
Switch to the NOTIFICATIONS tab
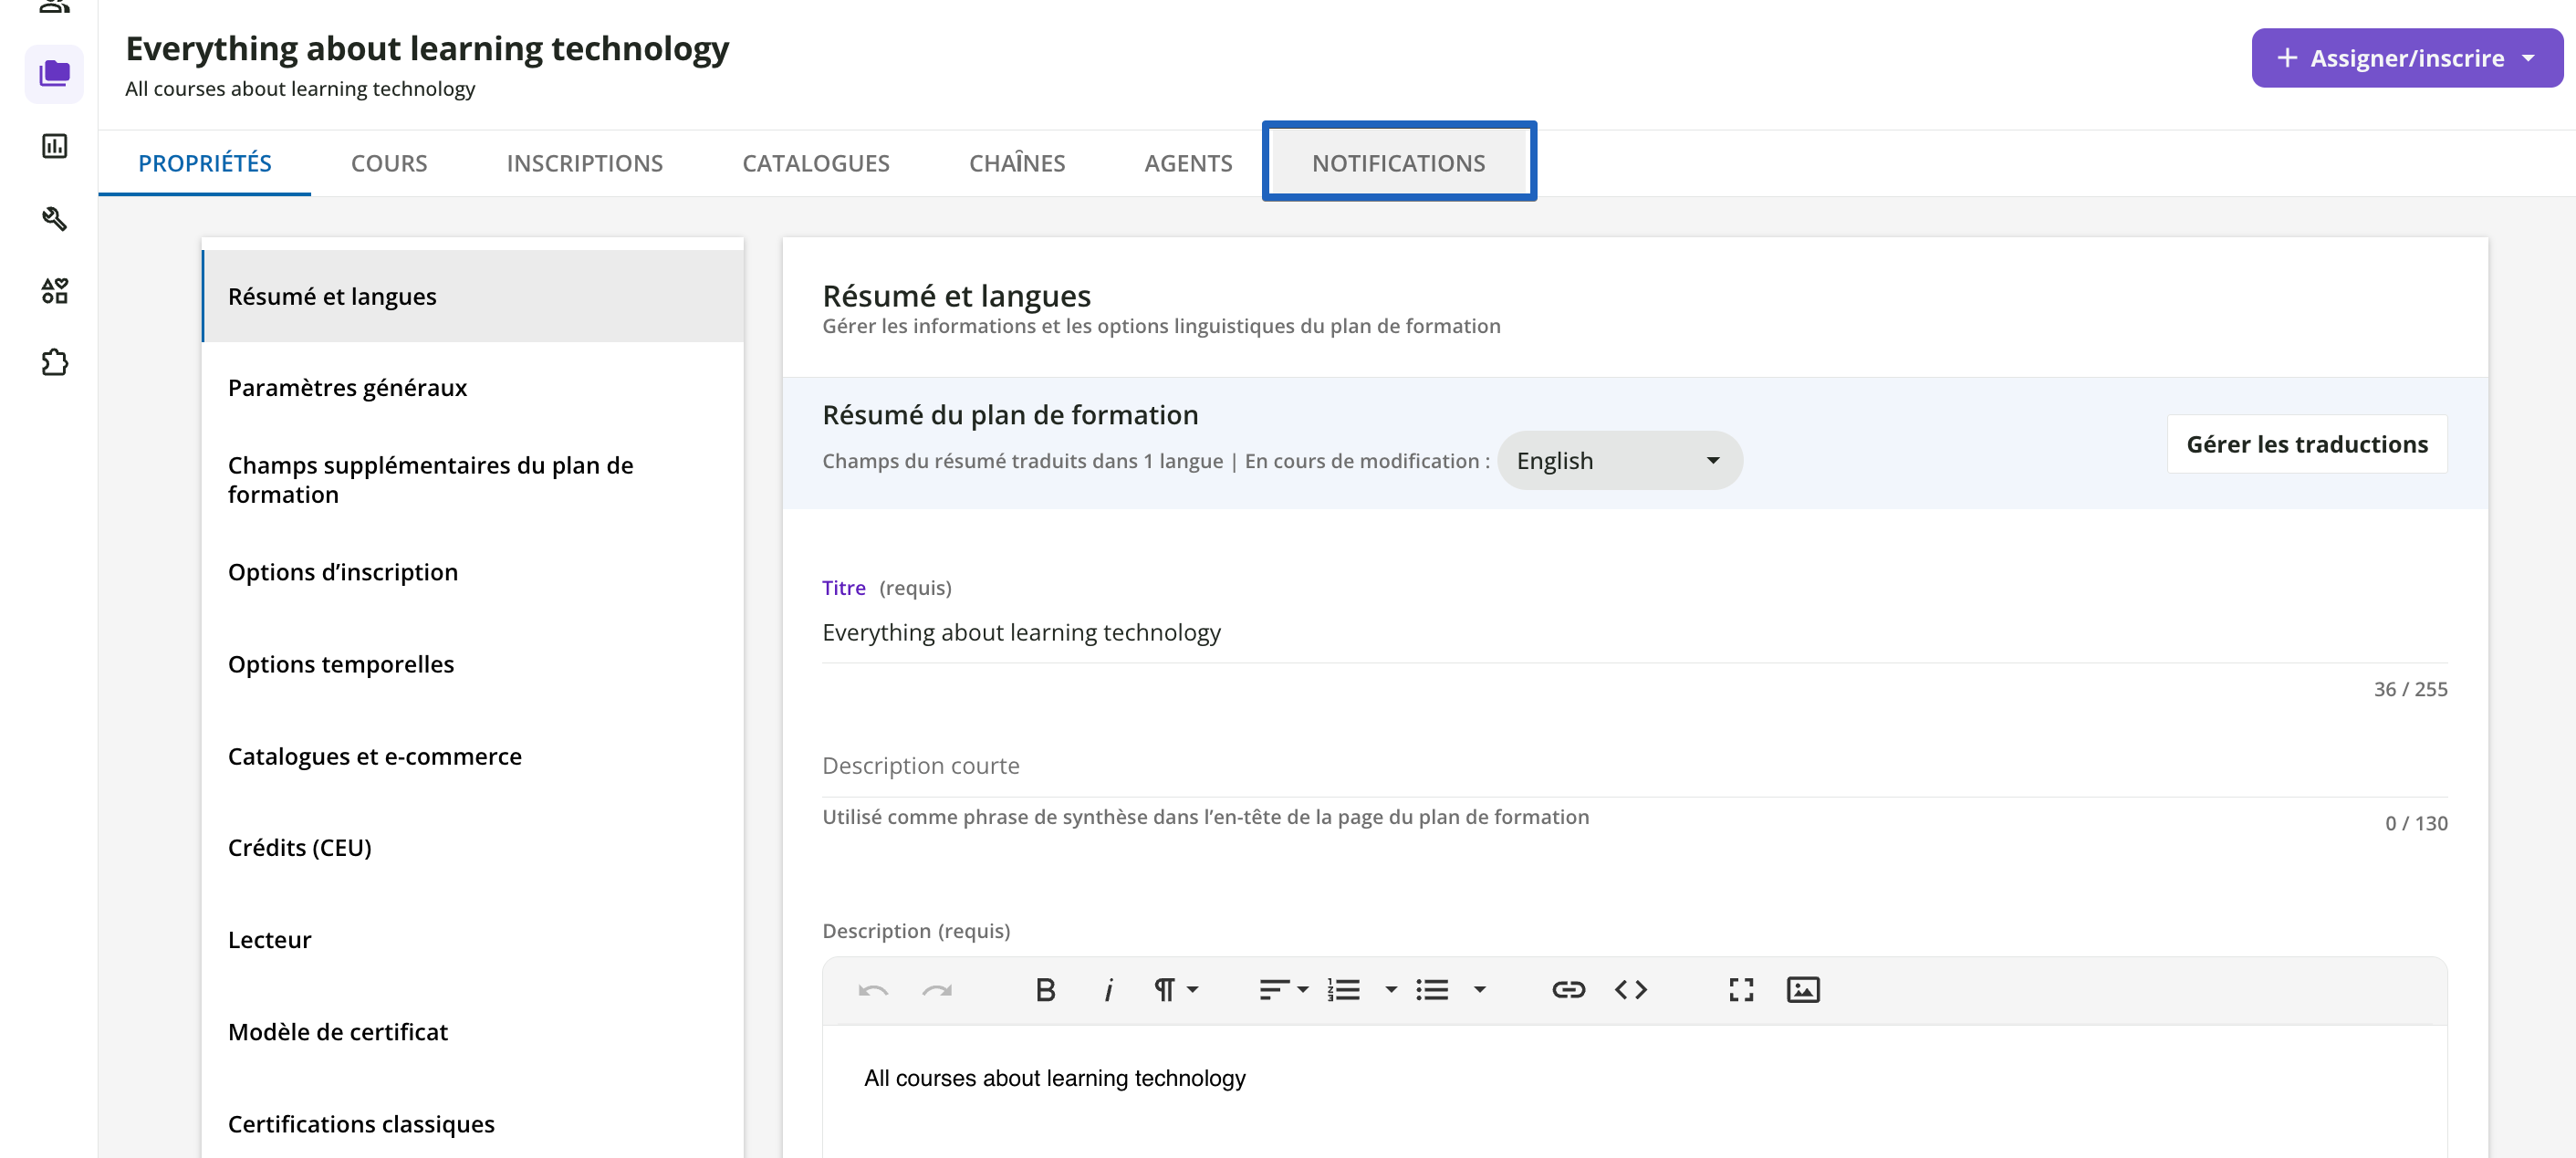[x=1399, y=162]
